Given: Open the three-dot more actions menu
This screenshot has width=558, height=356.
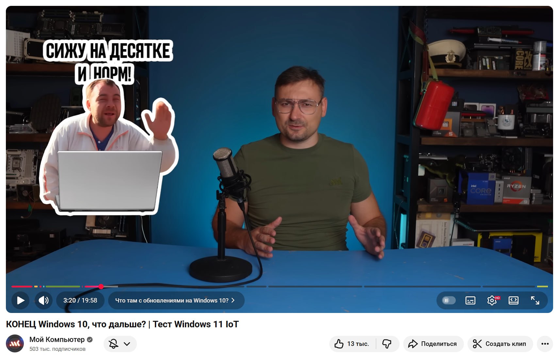Looking at the screenshot, I should [x=545, y=344].
